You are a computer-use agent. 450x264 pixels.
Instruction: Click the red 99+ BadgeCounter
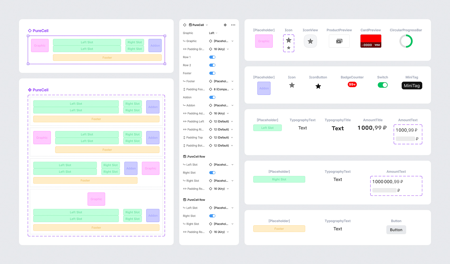[x=352, y=84]
